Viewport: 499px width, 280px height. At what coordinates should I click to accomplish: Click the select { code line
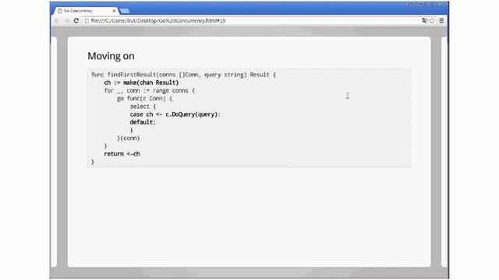click(143, 107)
